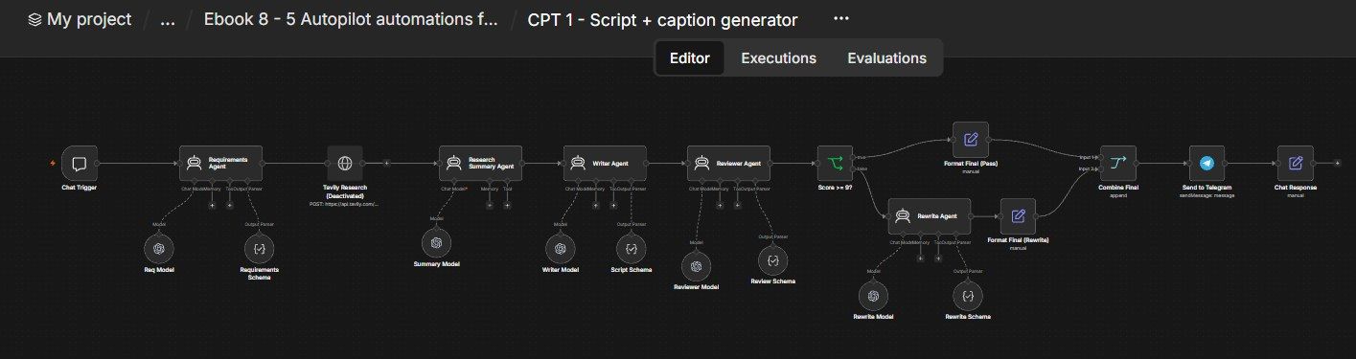This screenshot has height=359, width=1356.
Task: Open the Research Summary Agent node
Action: tap(480, 164)
